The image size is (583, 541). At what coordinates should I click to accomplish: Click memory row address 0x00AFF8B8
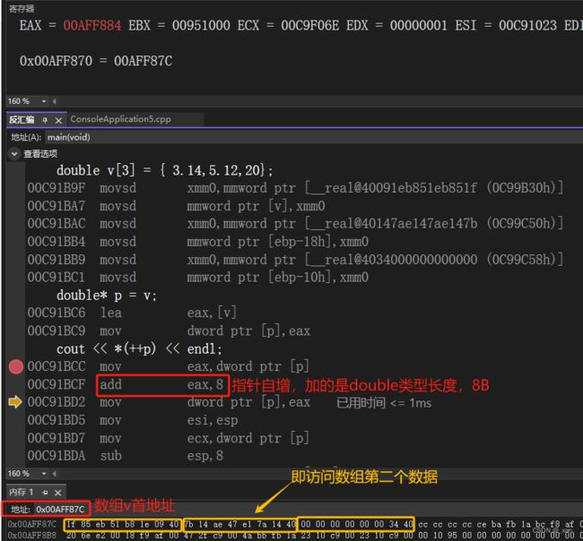[32, 536]
